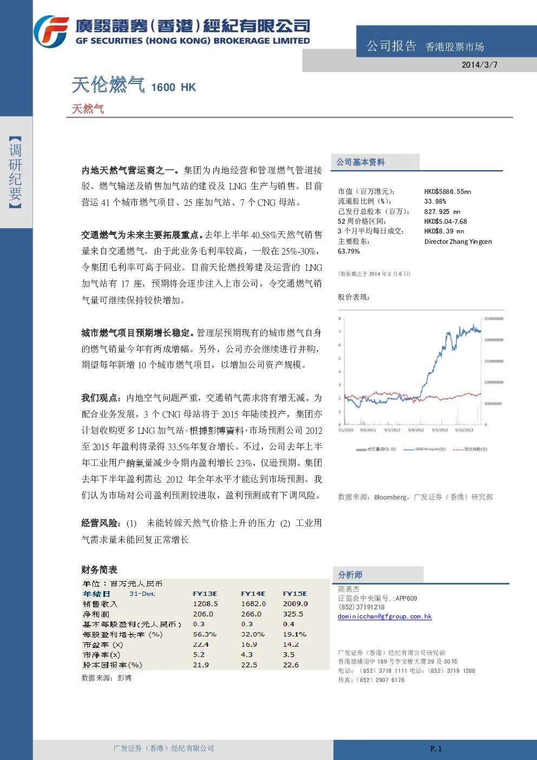Screen dimensions: 537x760
Task: Click the average turnover HKD$8.39 mn
Action: [444, 231]
